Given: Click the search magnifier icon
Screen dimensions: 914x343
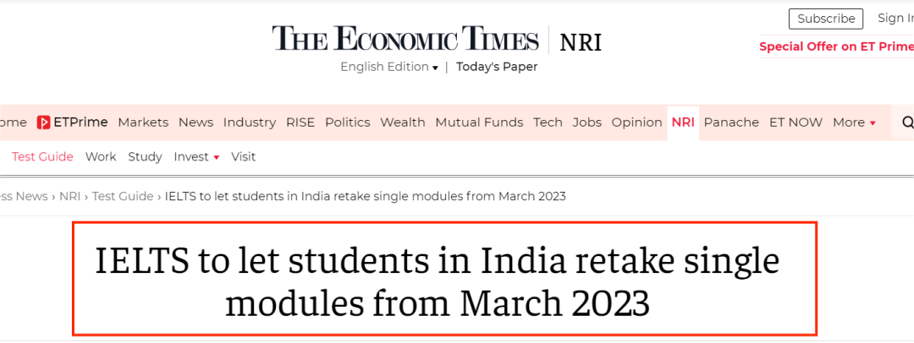Looking at the screenshot, I should tap(907, 122).
